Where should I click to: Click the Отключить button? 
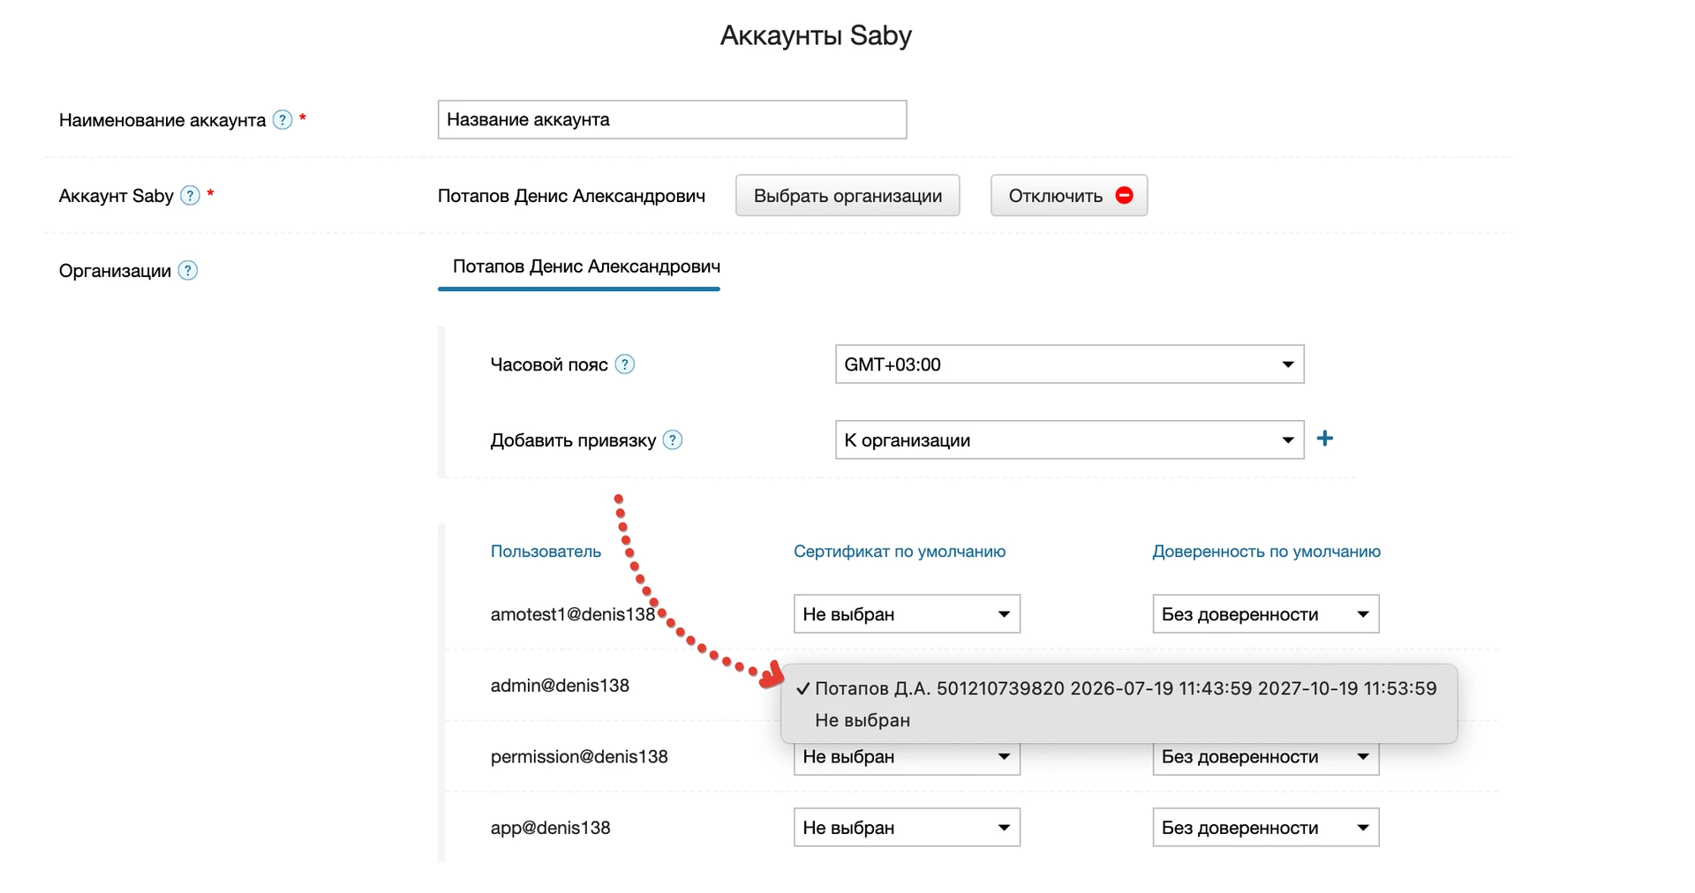point(1069,196)
